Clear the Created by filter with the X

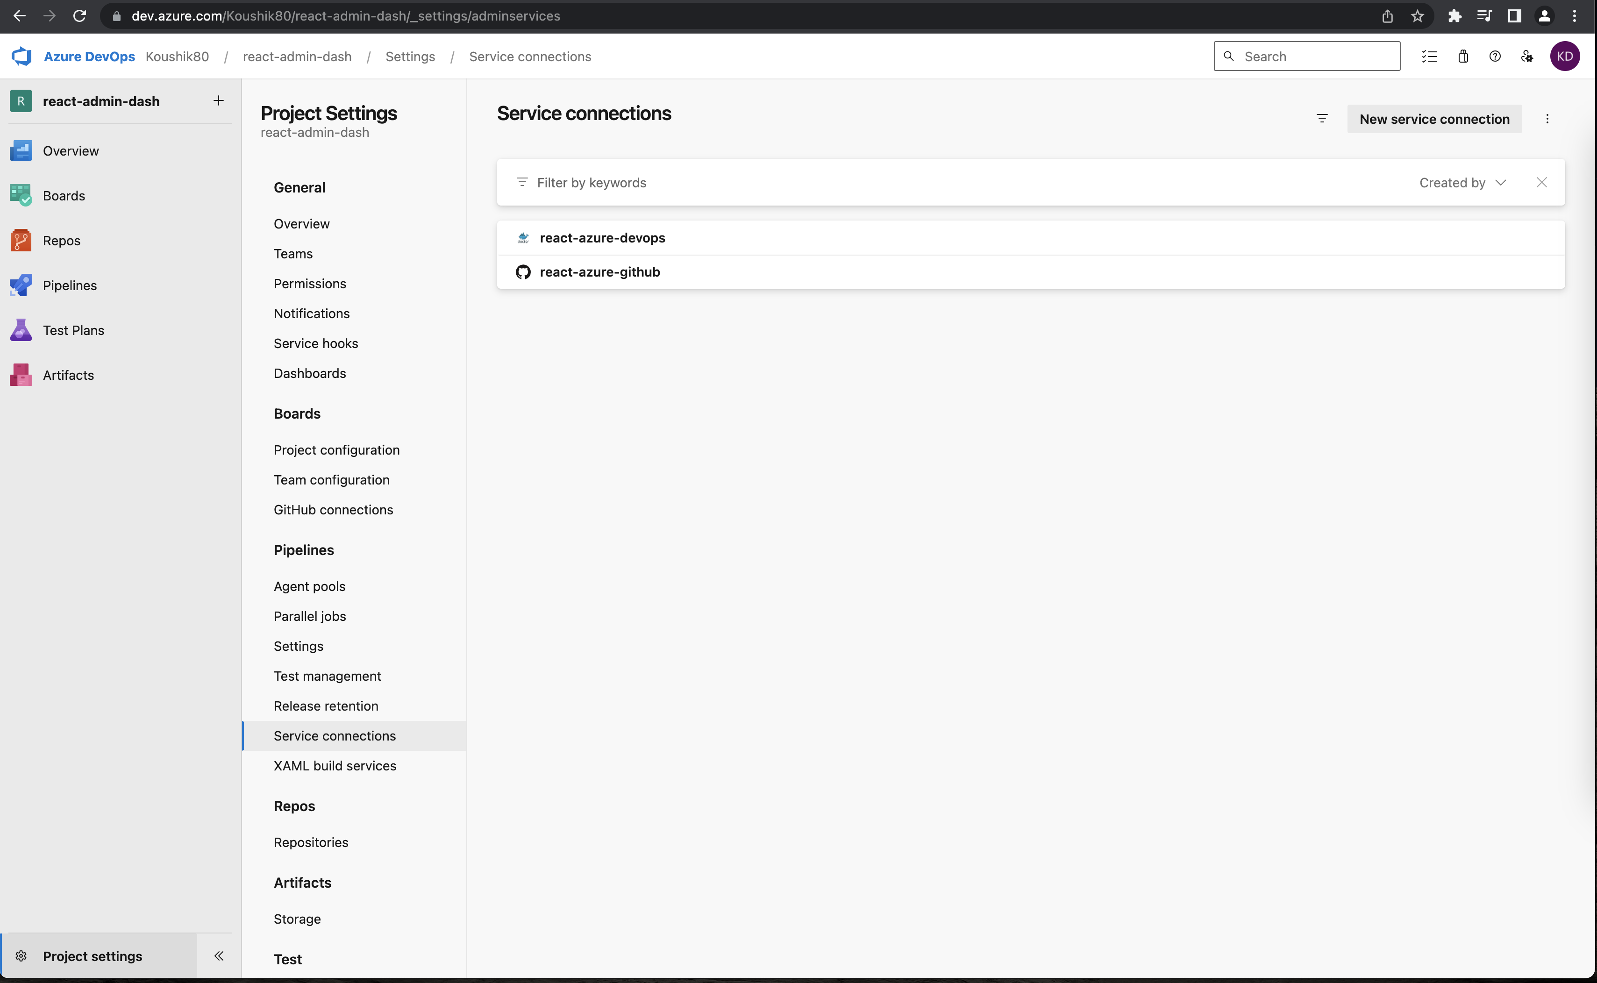click(x=1542, y=183)
